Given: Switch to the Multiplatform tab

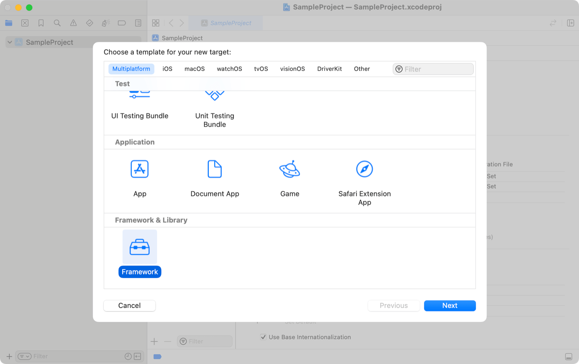Looking at the screenshot, I should coord(131,69).
